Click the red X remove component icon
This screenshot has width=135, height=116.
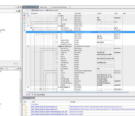24,18
